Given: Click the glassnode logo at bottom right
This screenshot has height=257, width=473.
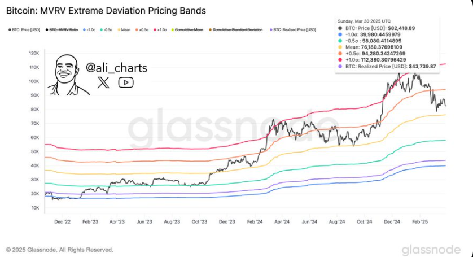Looking at the screenshot, I should point(431,250).
